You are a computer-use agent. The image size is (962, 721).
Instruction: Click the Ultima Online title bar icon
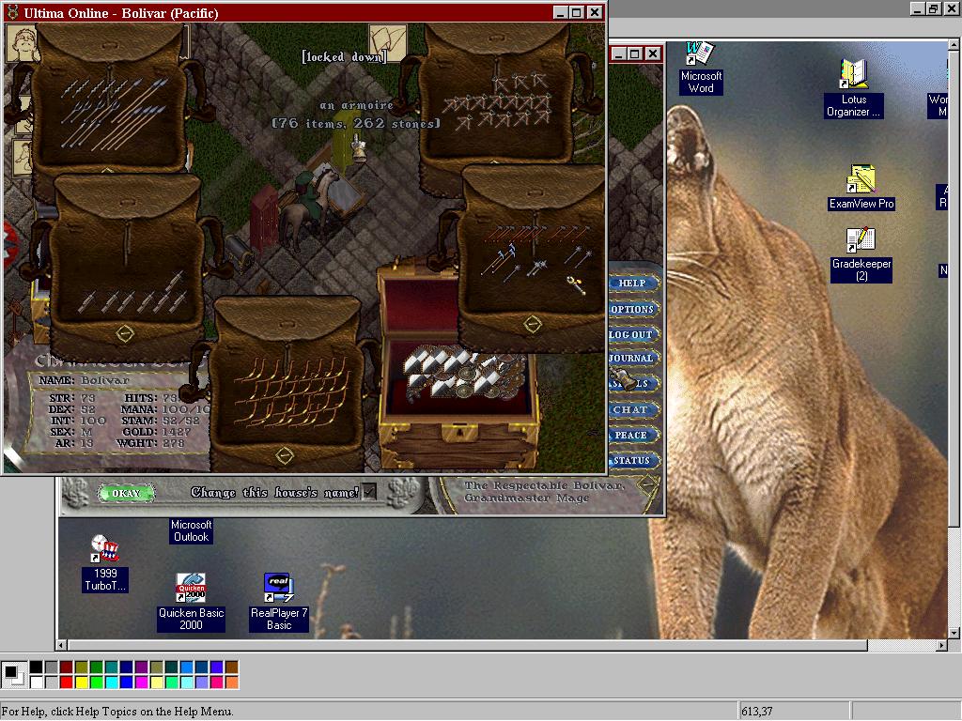12,12
